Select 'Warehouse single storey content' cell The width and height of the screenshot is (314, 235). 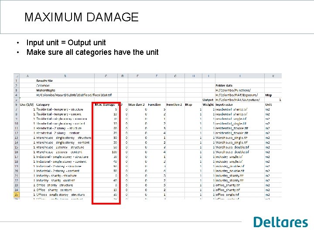63,143
